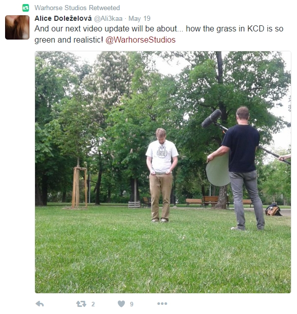Retweet the tweet using the arrows icon

(x=81, y=304)
